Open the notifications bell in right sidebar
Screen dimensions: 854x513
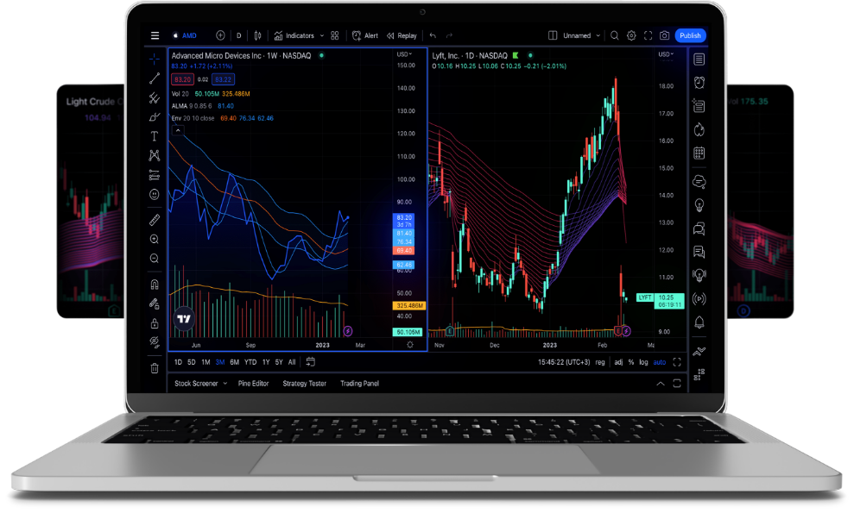[699, 322]
